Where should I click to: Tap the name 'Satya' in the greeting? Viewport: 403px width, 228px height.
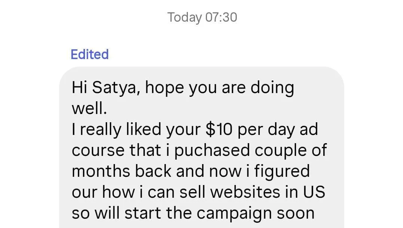point(116,88)
